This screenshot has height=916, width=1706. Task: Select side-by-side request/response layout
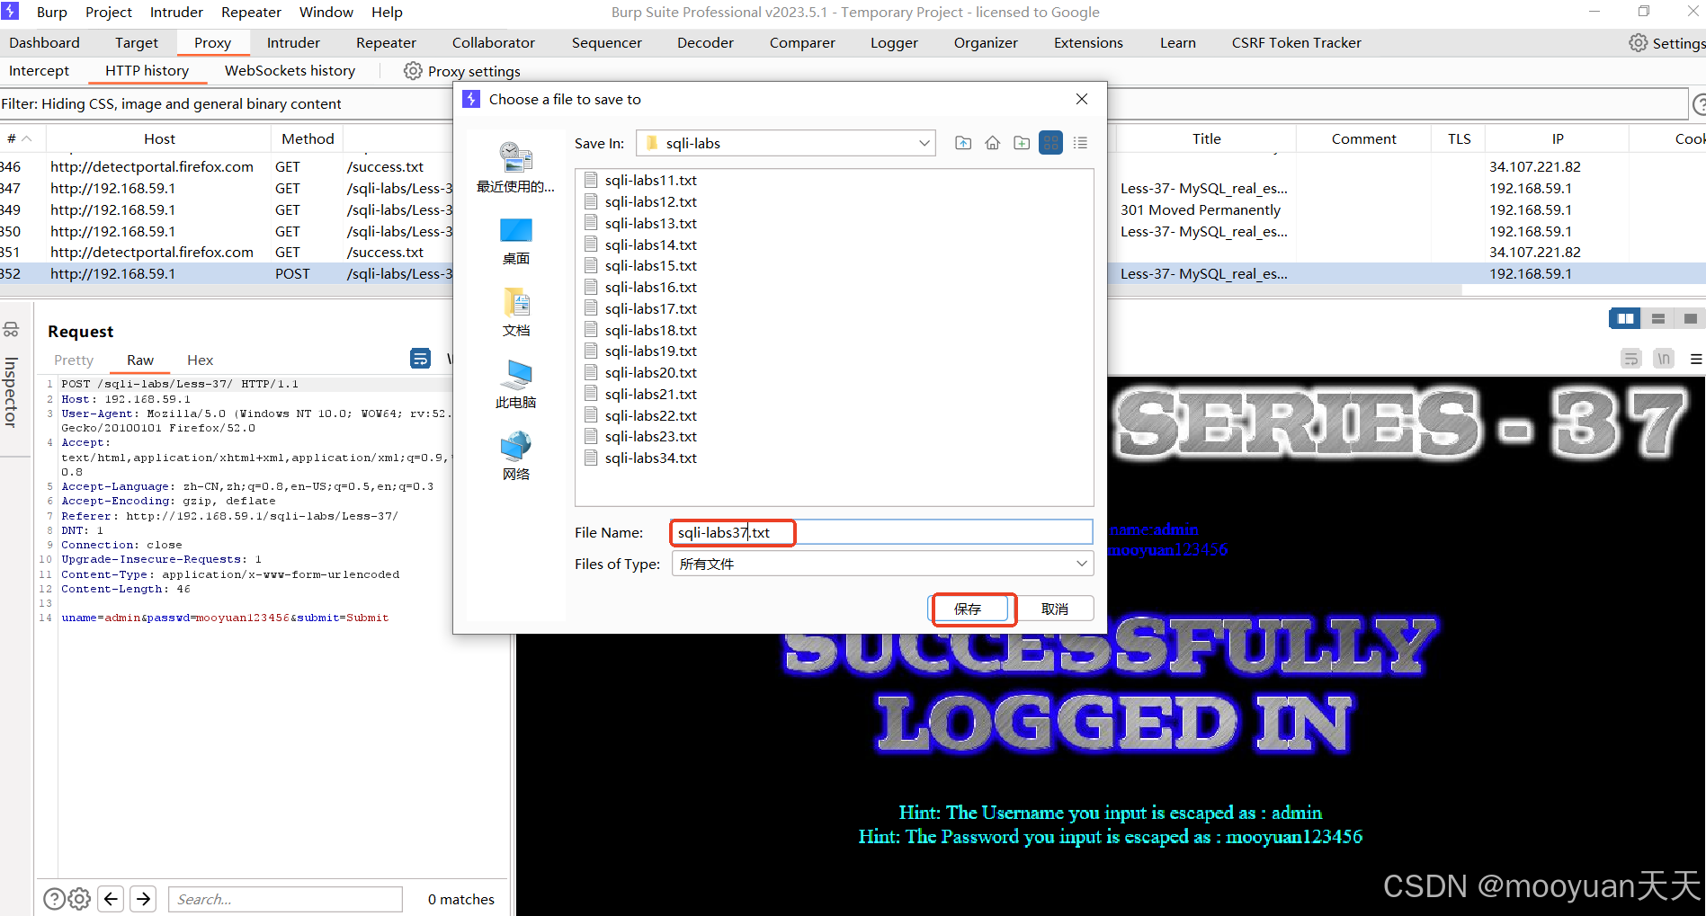tap(1625, 319)
